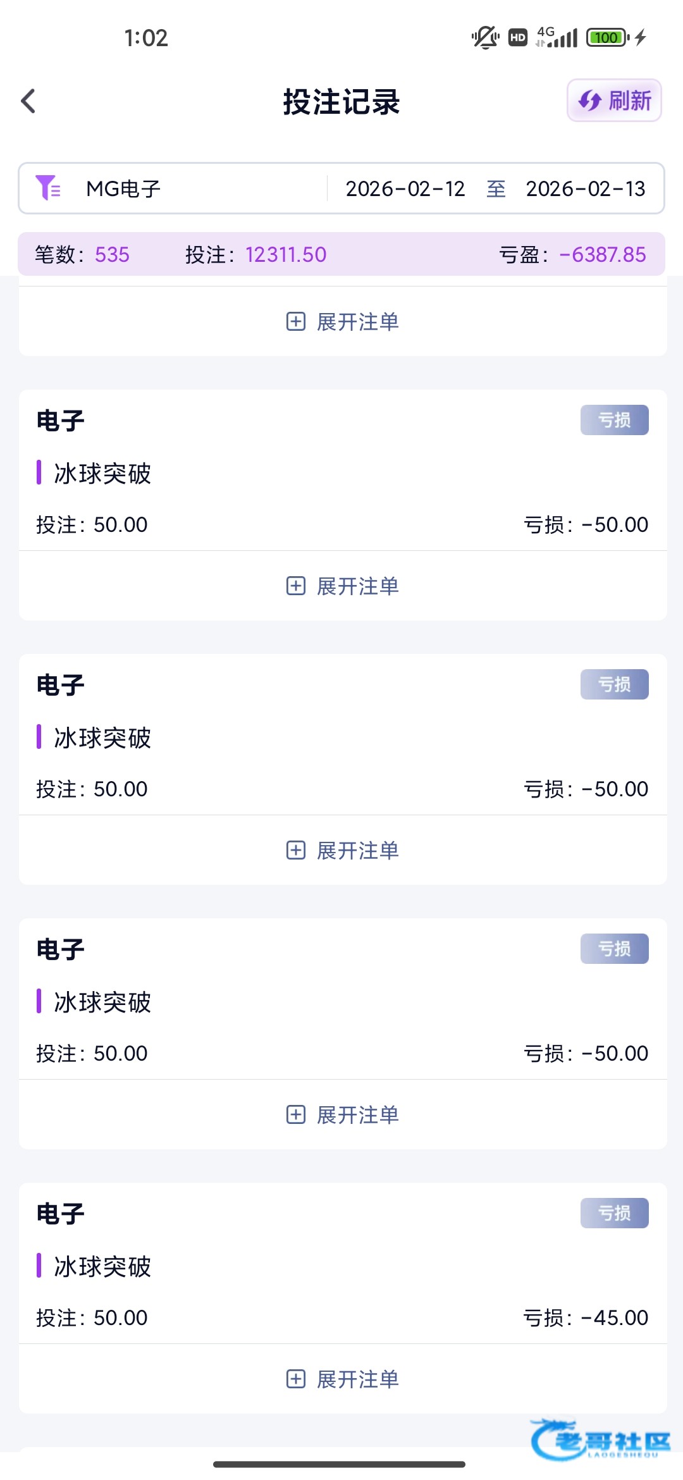The image size is (683, 1480).
Task: Tap 亏损 badge on second 冰球突破 record
Action: pos(614,684)
